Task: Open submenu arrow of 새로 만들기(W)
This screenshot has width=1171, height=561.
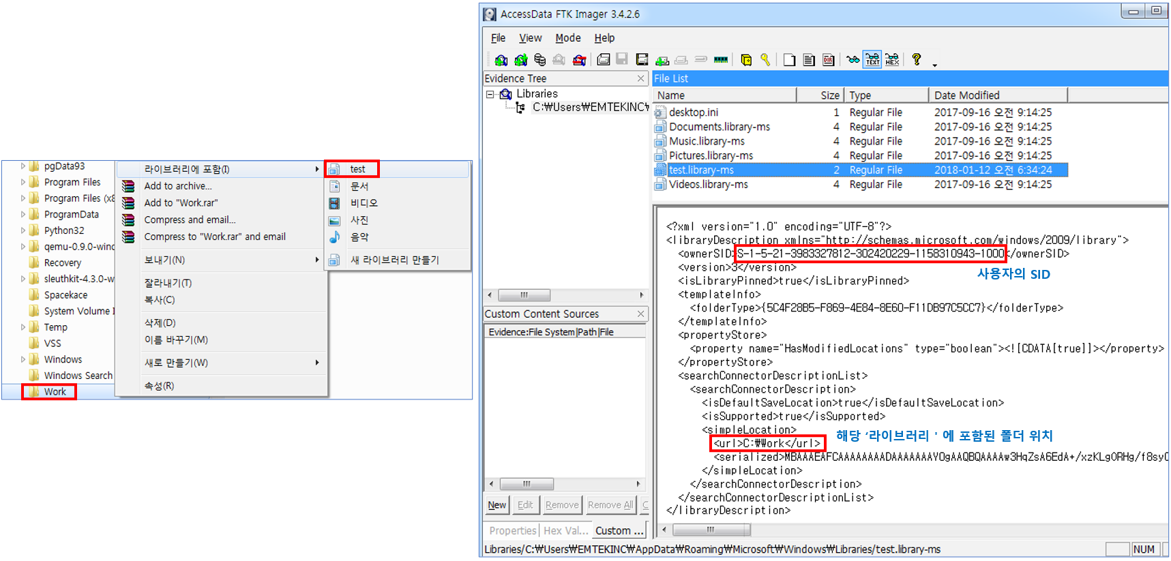Action: 317,363
